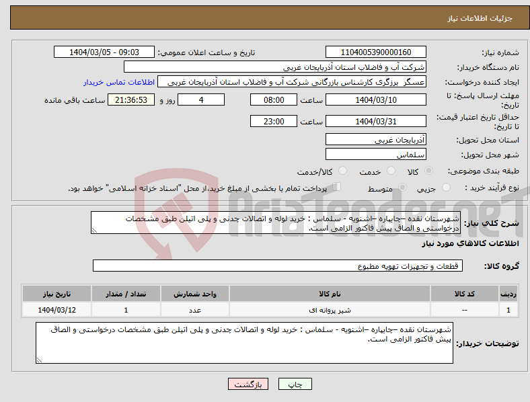Screen dimensions: 530x402
Task: Click the ردیف column header
Action: (x=508, y=294)
